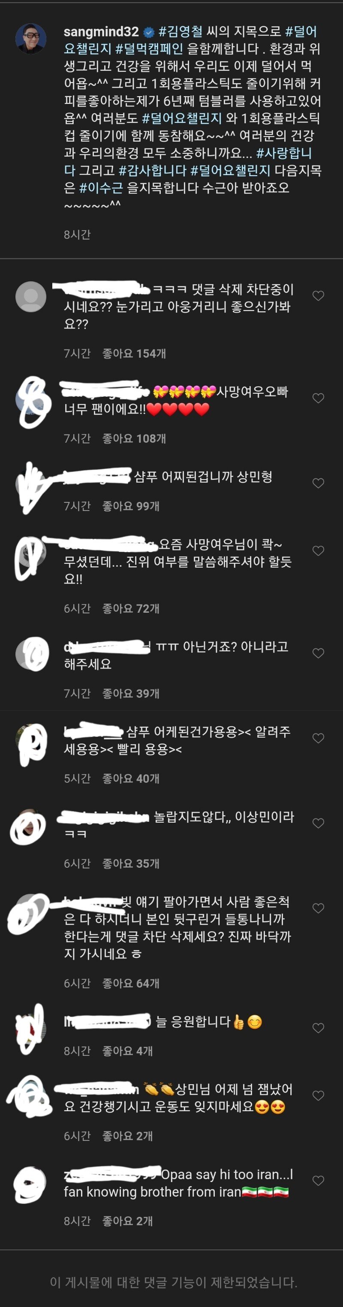View likes 좋아요 154개 on first comment
The height and width of the screenshot is (1307, 343).
pos(134,354)
